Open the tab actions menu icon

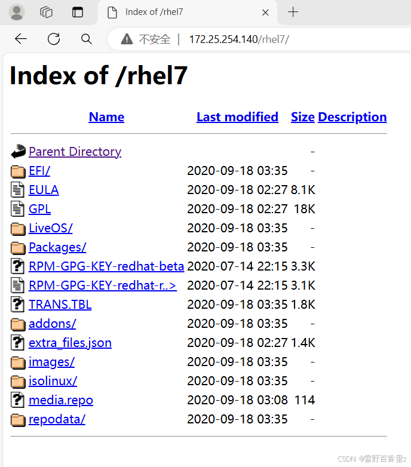[78, 12]
